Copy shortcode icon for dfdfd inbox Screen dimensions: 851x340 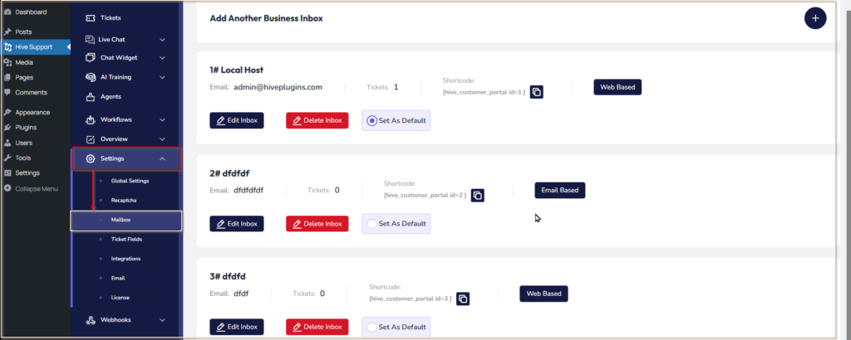(x=462, y=299)
